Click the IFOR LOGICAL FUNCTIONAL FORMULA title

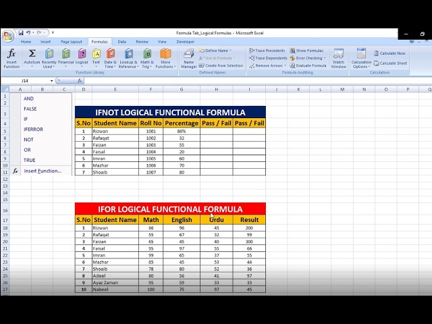point(170,209)
